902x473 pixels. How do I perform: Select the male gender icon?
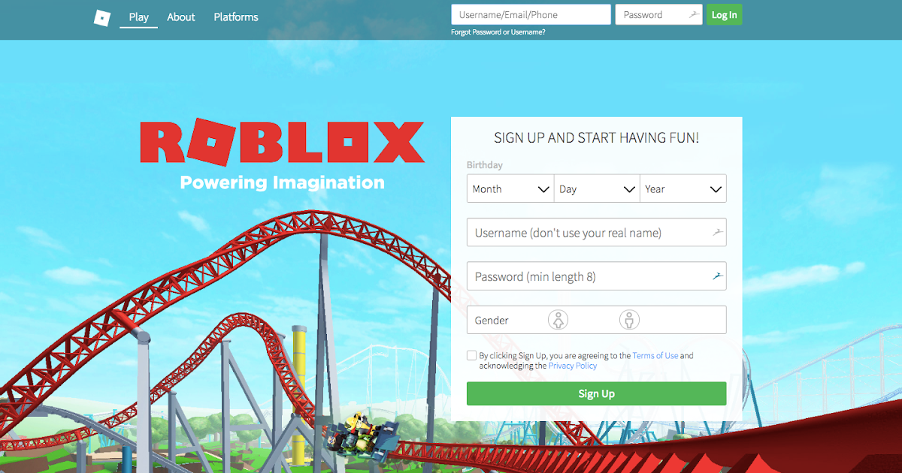[x=630, y=320]
